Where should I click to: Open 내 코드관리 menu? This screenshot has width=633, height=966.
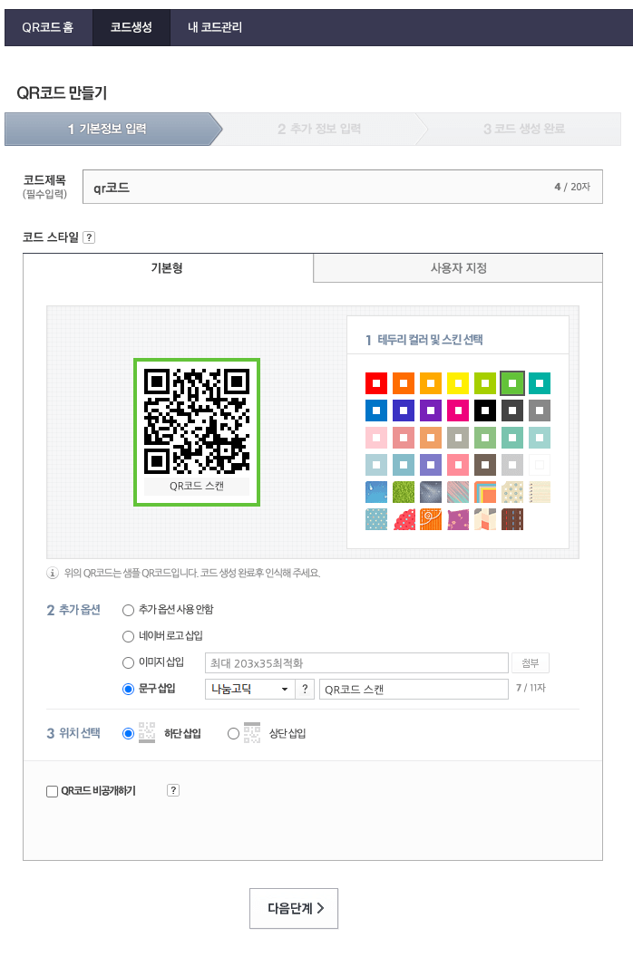point(215,27)
